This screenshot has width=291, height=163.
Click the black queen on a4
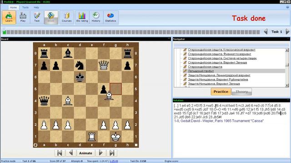pyautogui.click(x=44, y=101)
